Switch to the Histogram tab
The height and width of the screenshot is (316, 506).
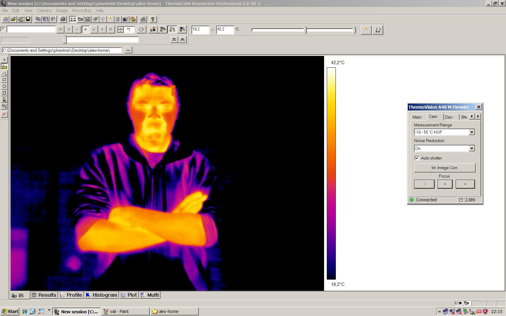point(102,295)
